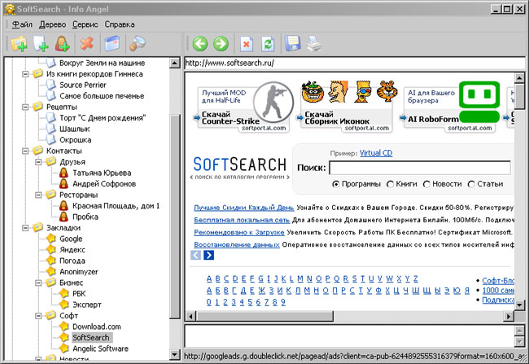Click the print toolbar icon
529x364 pixels.
[x=314, y=43]
